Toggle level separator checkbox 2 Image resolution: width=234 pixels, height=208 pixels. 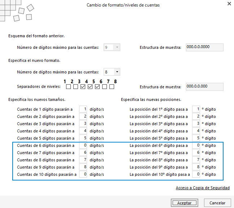(75, 87)
